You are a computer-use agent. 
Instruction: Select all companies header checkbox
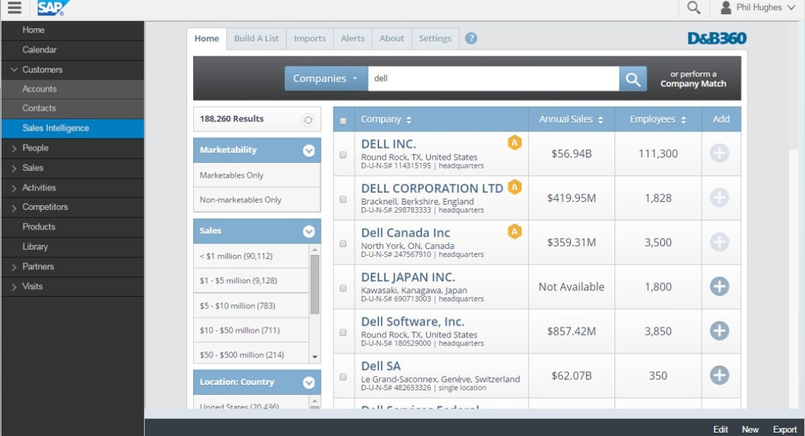point(343,121)
